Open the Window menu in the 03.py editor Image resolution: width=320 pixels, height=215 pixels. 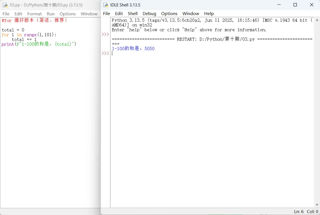[x=89, y=14]
